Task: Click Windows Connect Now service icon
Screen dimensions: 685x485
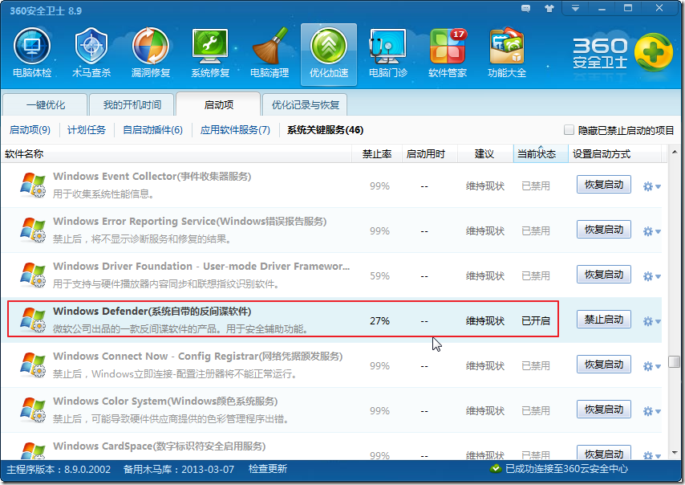Action: pyautogui.click(x=33, y=365)
